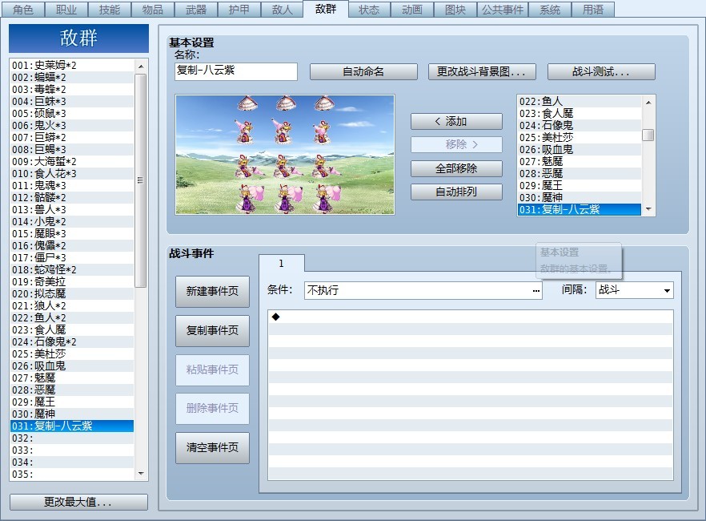
Task: Select troop 004:巨蛛*3
Action: click(x=72, y=102)
